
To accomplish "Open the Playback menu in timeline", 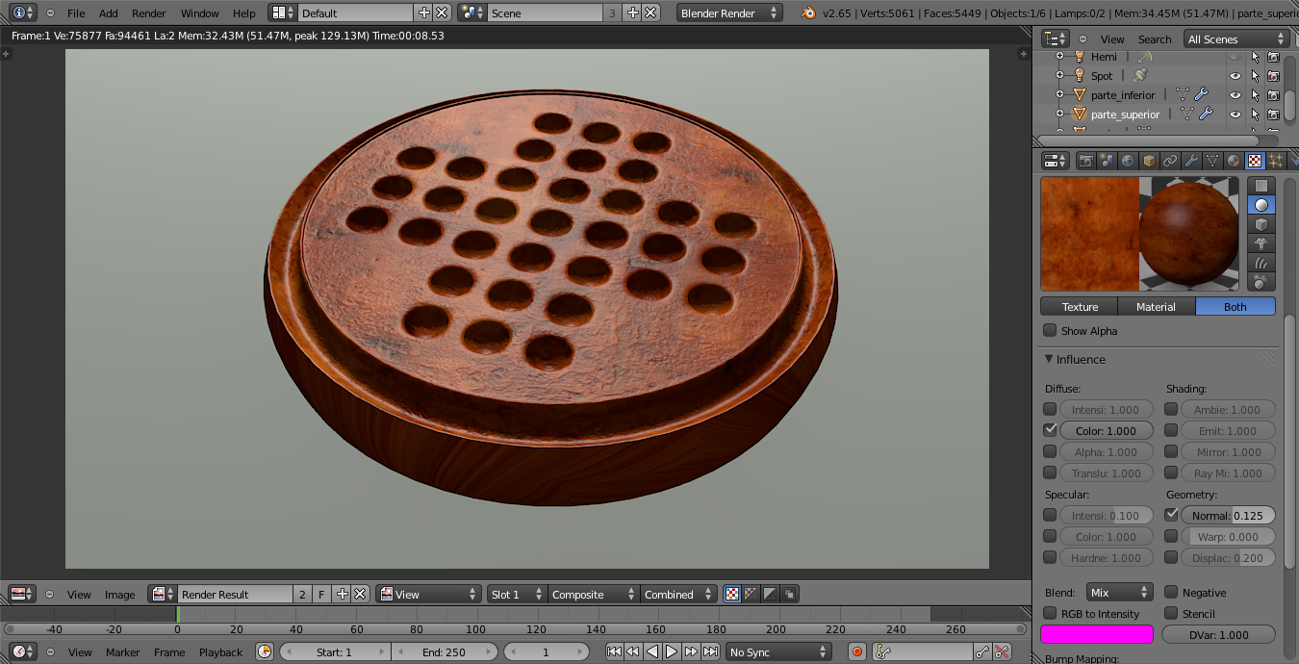I will coord(220,652).
